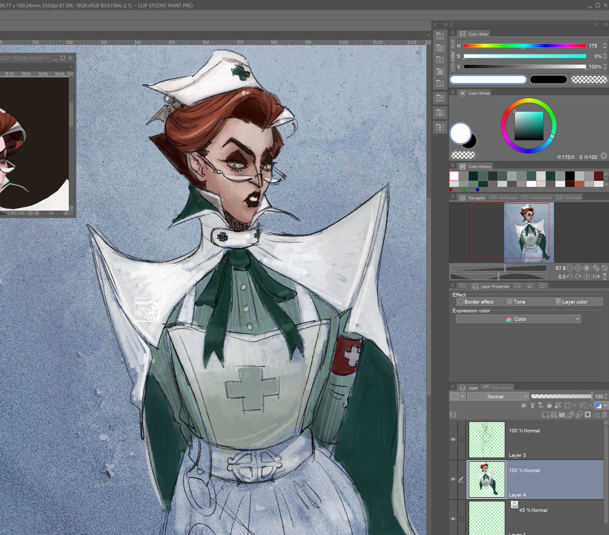Open the Normal blending mode dropdown
This screenshot has width=609, height=535.
point(498,396)
